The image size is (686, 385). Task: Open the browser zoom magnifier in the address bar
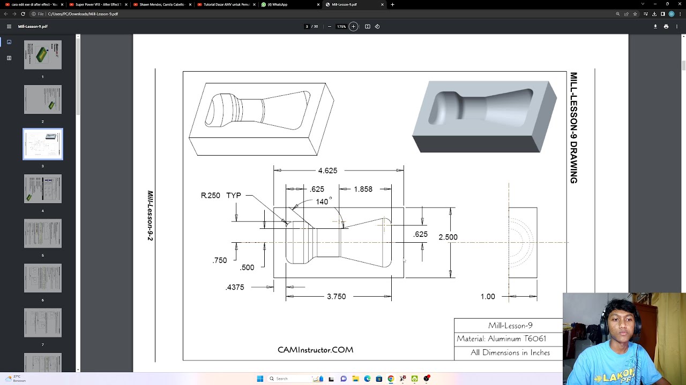click(x=618, y=14)
